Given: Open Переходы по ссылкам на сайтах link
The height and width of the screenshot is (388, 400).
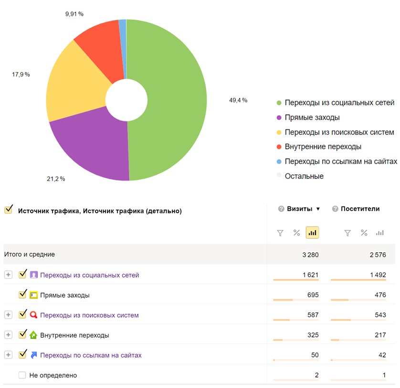Looking at the screenshot, I should [91, 355].
